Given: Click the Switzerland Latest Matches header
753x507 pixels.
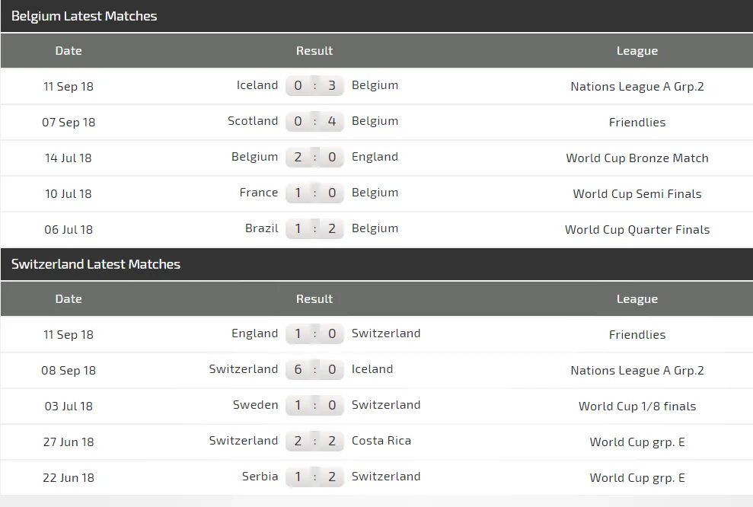Looking at the screenshot, I should tap(96, 264).
